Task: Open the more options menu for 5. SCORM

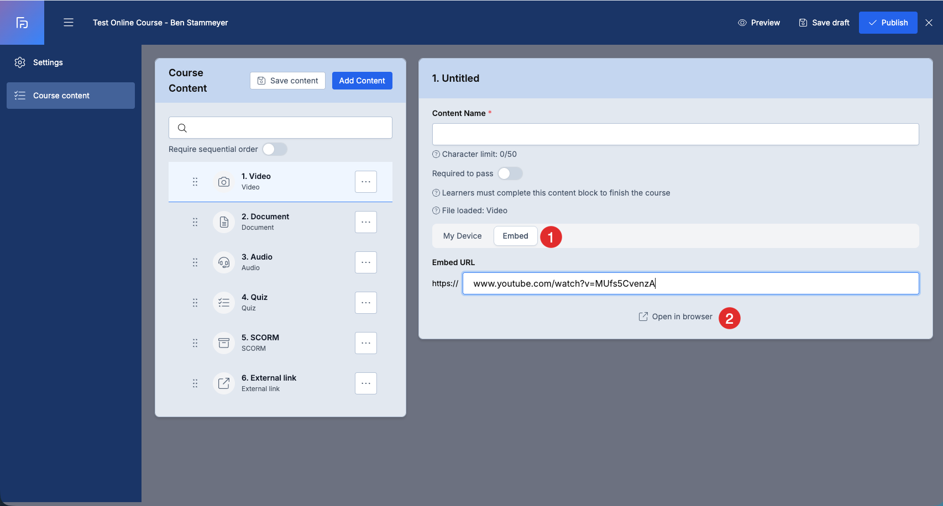Action: click(x=366, y=343)
